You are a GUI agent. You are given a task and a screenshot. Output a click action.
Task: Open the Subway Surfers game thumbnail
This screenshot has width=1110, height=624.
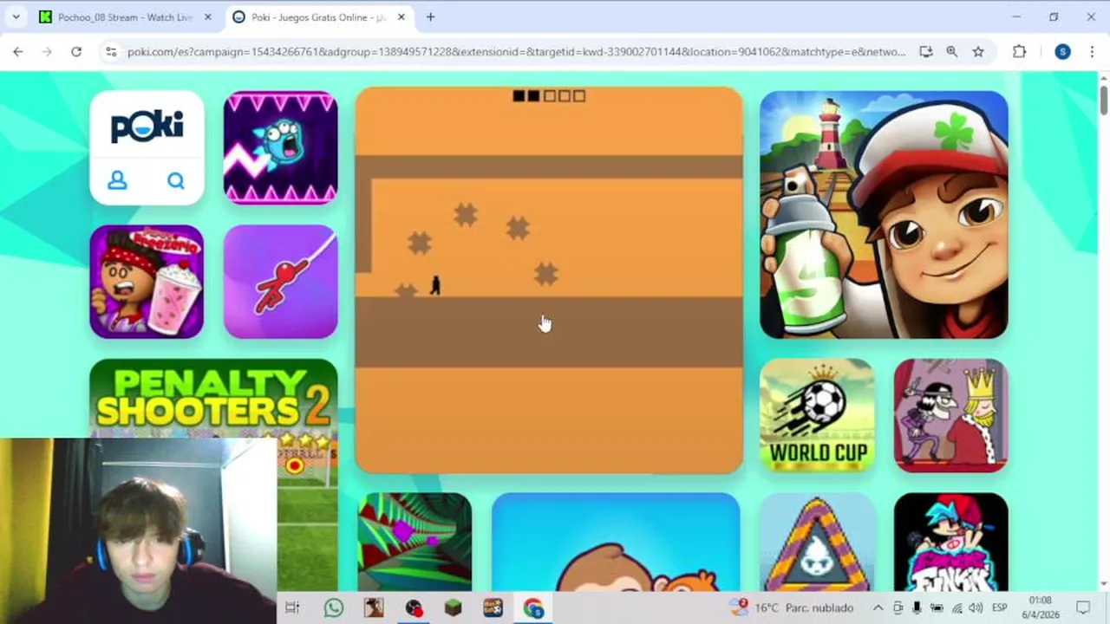tap(884, 214)
